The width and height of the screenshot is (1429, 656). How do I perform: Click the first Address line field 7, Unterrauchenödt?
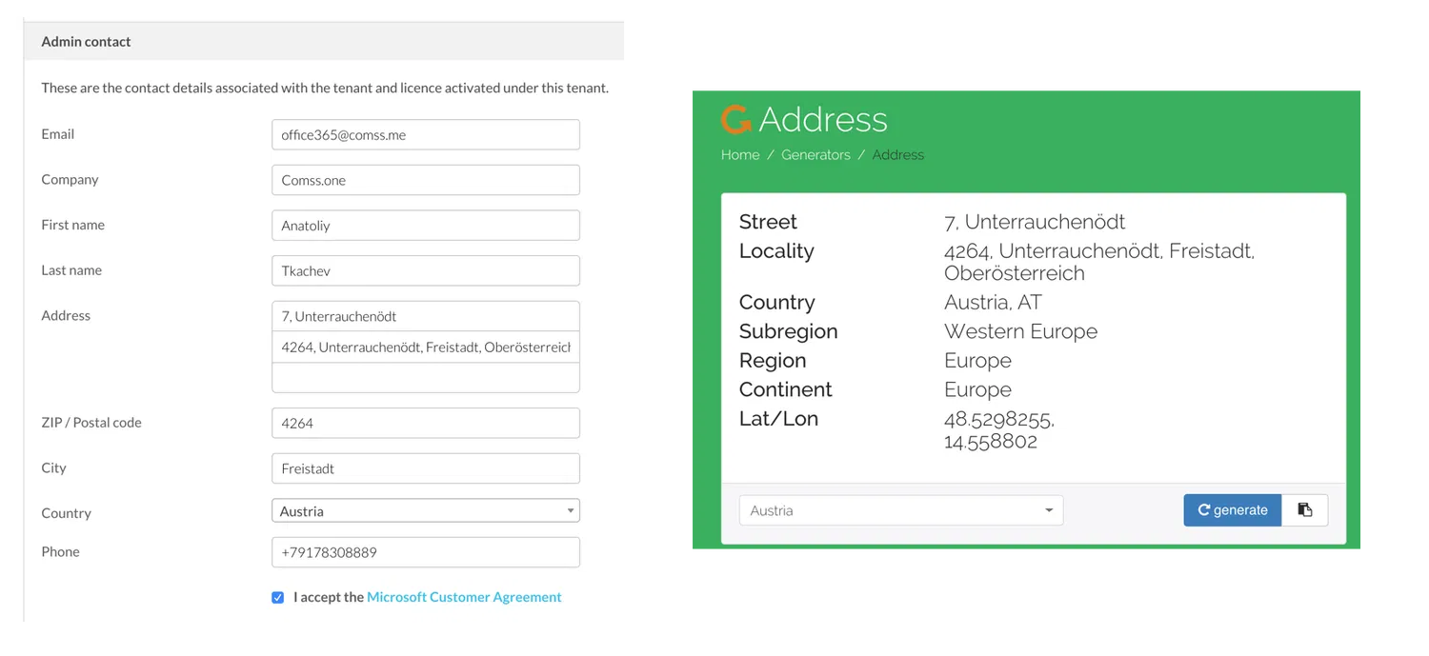(426, 316)
